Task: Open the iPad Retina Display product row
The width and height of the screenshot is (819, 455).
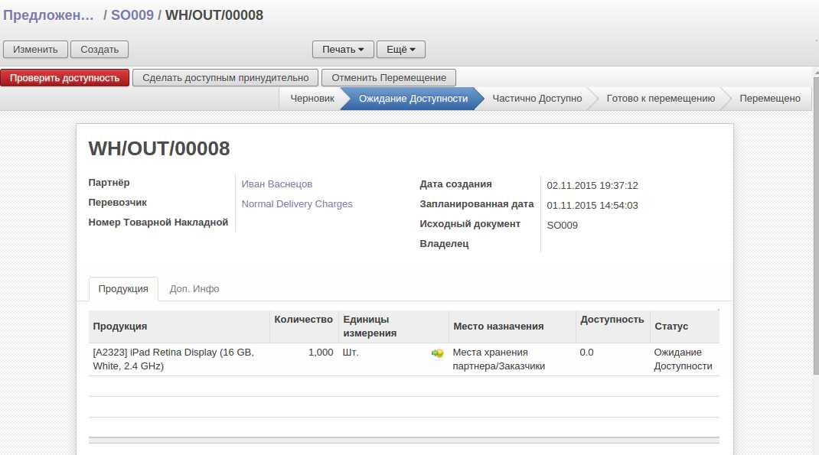Action: 173,359
